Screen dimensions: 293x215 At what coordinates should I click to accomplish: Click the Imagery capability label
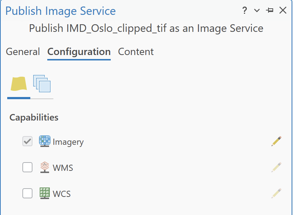pos(68,142)
